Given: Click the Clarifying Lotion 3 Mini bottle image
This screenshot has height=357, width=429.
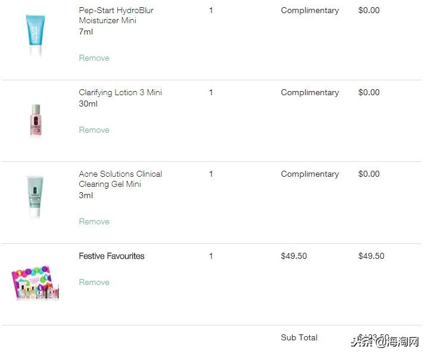Looking at the screenshot, I should [x=36, y=121].
